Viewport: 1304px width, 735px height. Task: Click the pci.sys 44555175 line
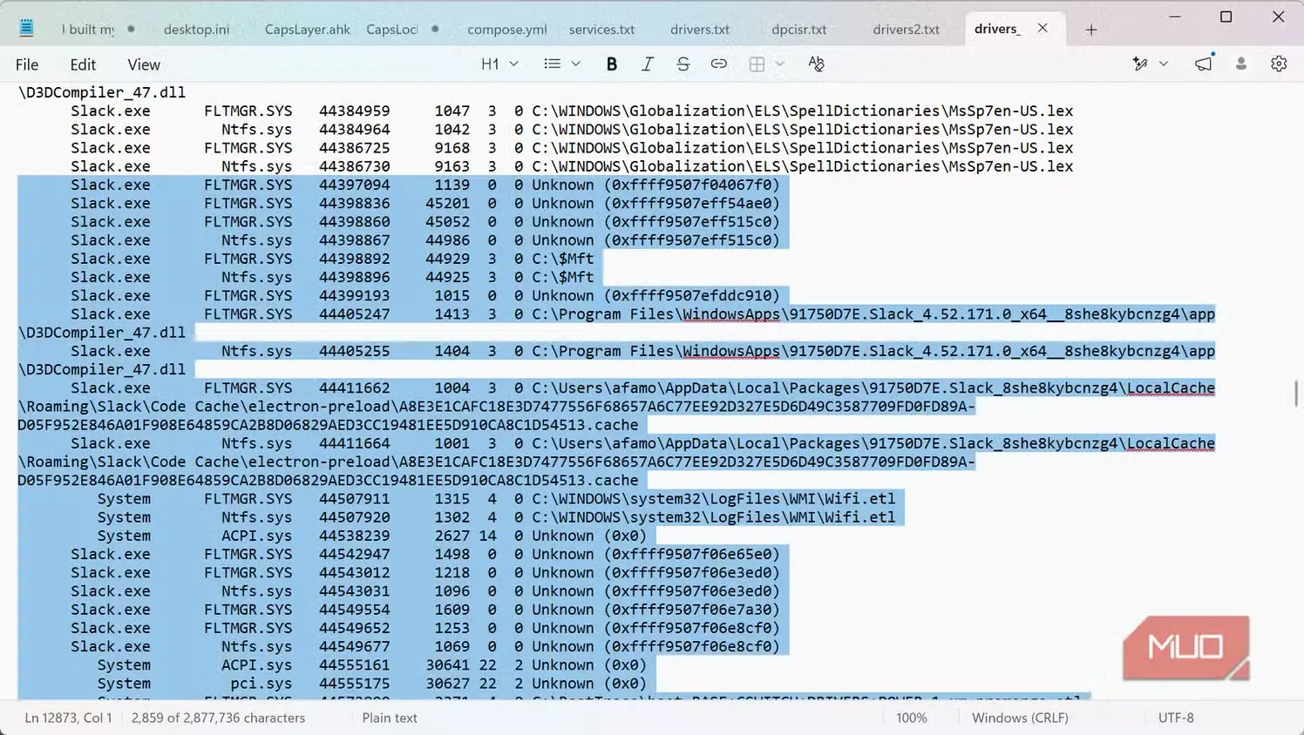tap(372, 684)
